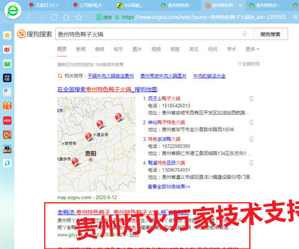299x249 pixels.
Task: Select the 图片 search category
Action: pos(137,49)
